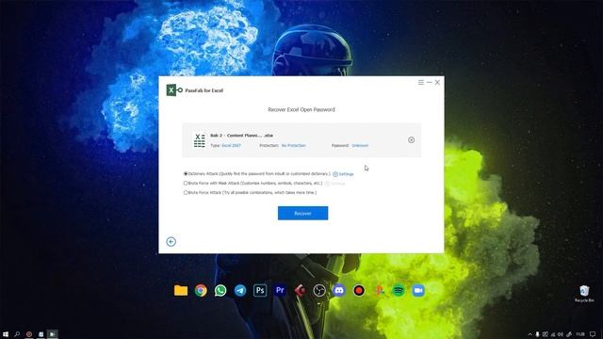Viewport: 603px width, 339px height.
Task: Click the highlighted active taskbar app
Action: point(53,334)
